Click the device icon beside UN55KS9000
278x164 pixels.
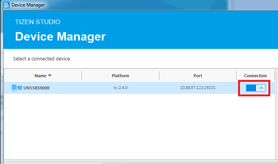click(17, 88)
